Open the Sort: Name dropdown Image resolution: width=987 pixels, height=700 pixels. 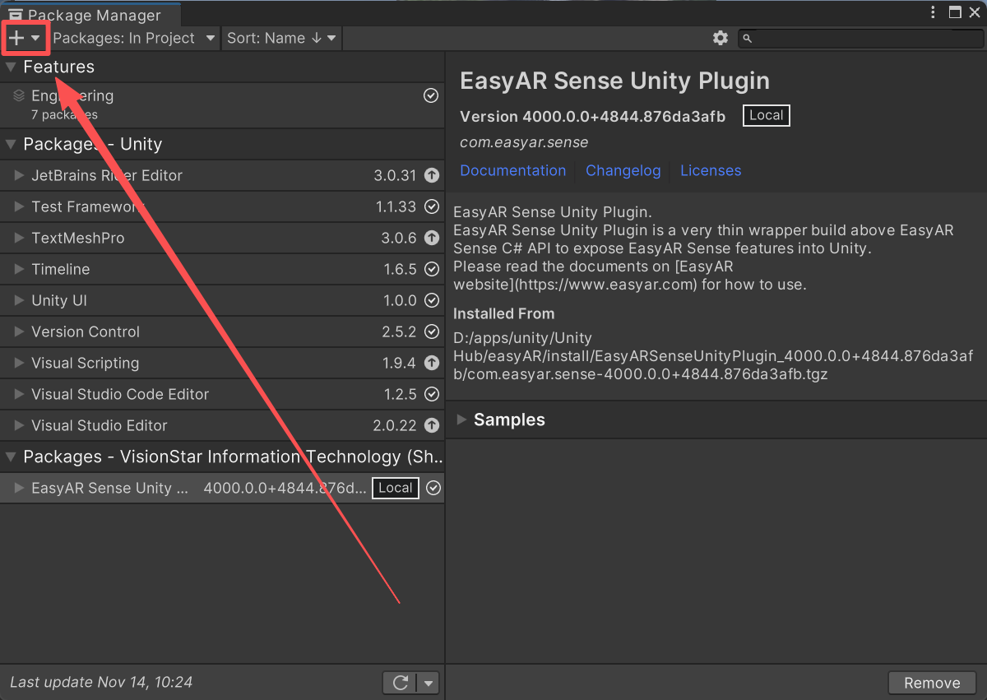click(x=281, y=38)
